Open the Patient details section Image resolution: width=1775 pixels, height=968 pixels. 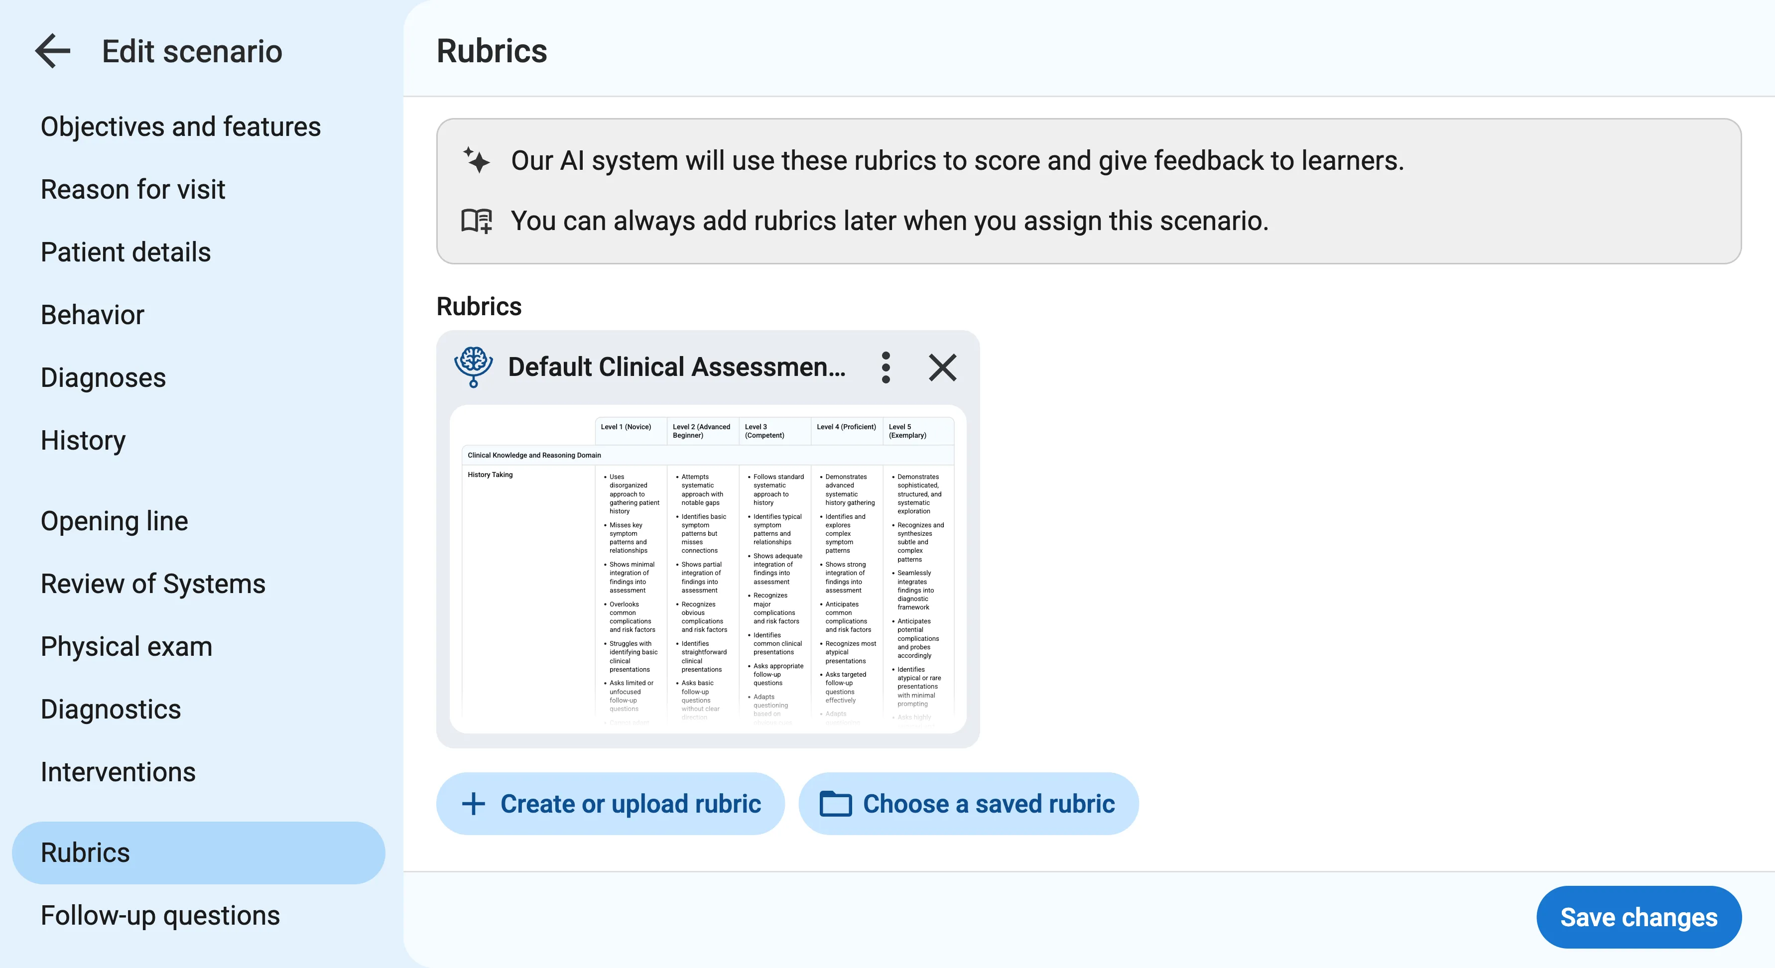126,252
